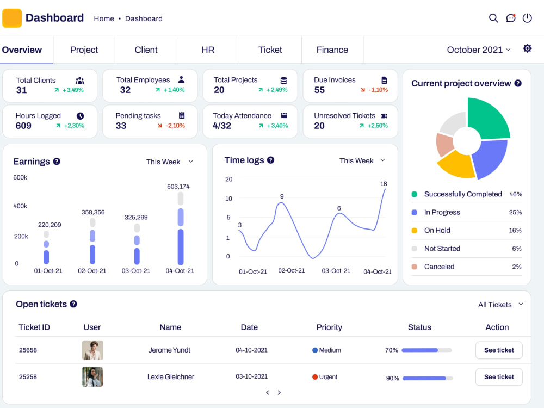
Task: Select the Finance tab
Action: [332, 50]
